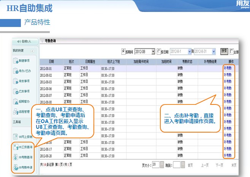Click 08:30--17:30 cell for 2012-08-20
The width and height of the screenshot is (250, 177).
108,156
